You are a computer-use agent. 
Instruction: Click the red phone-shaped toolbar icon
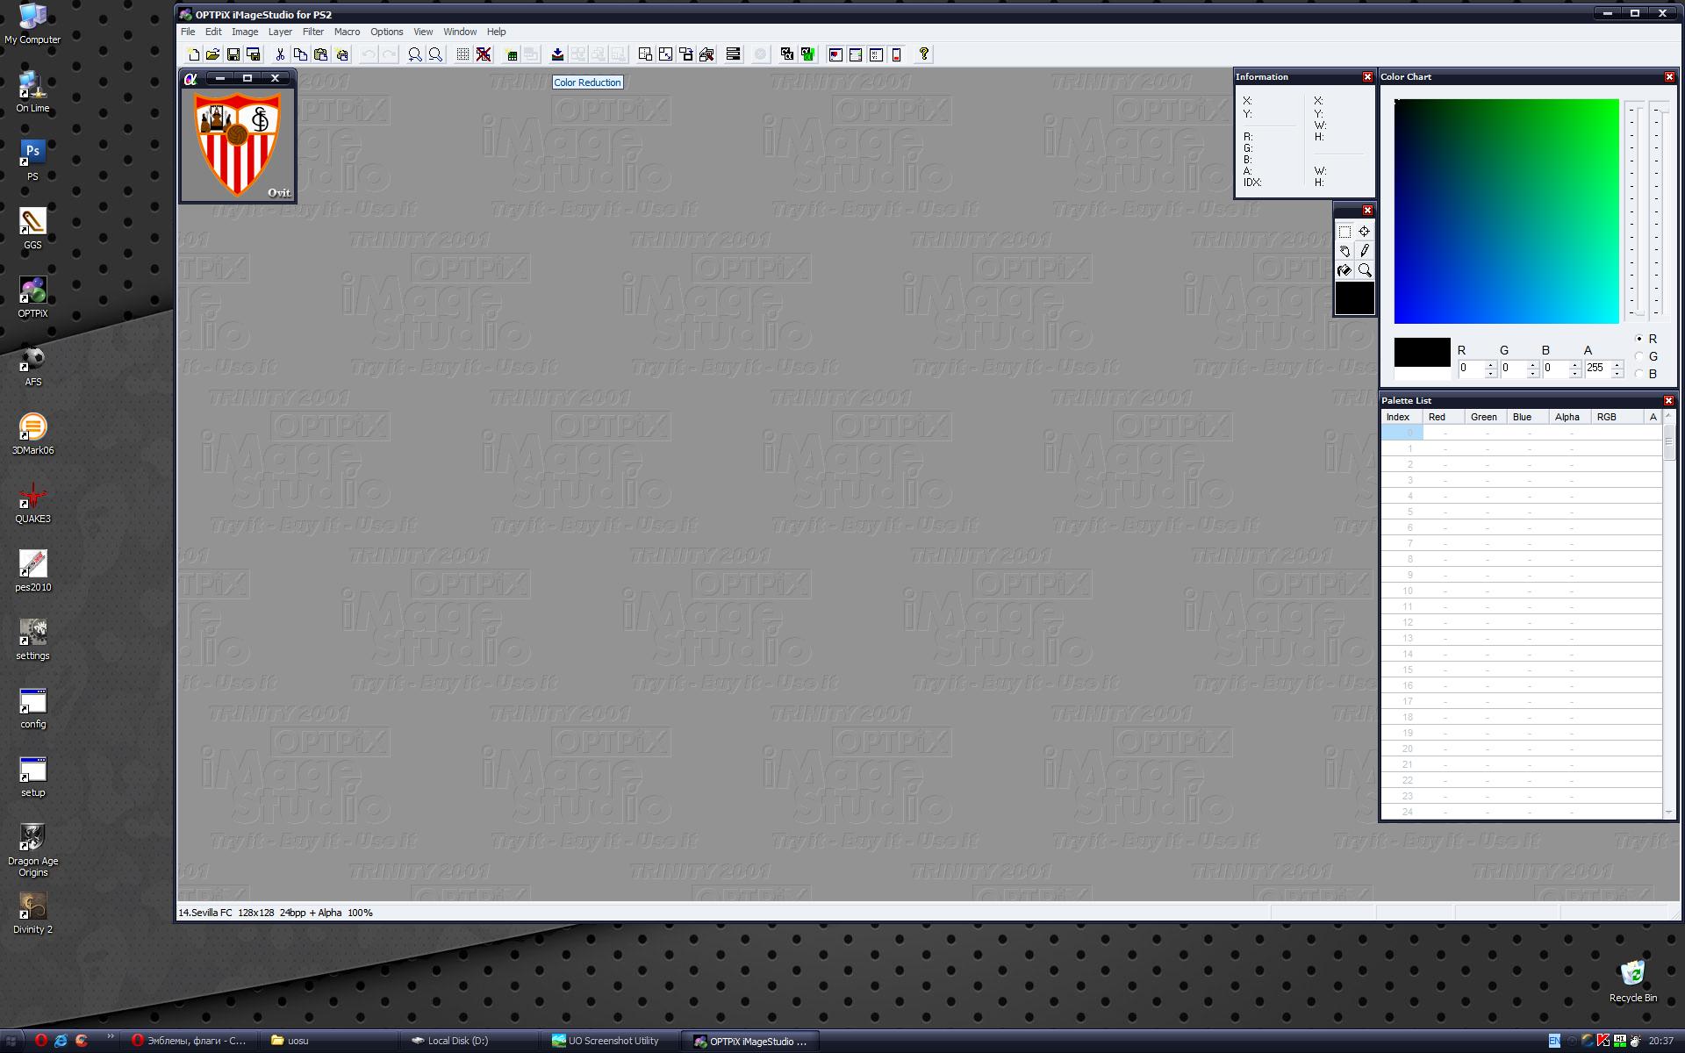point(896,54)
